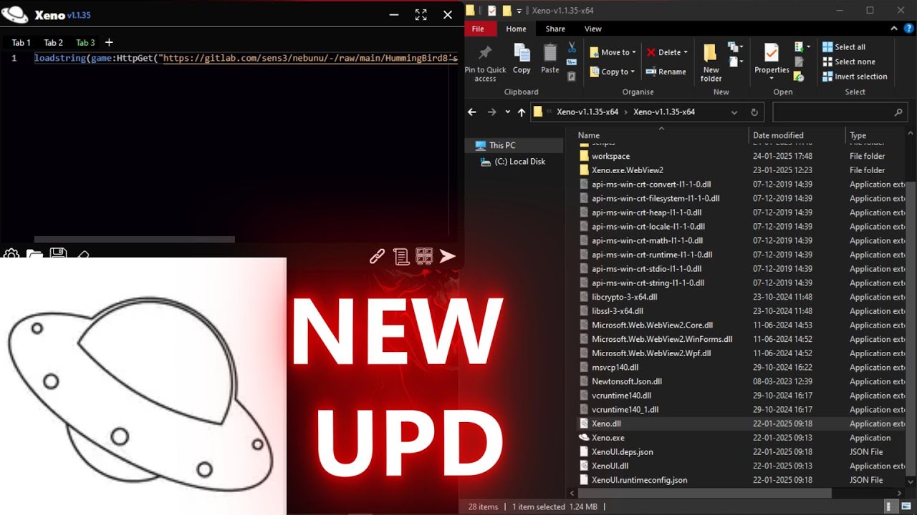Click Pin to Quick access in ribbon
Image resolution: width=917 pixels, height=515 pixels.
click(x=485, y=62)
